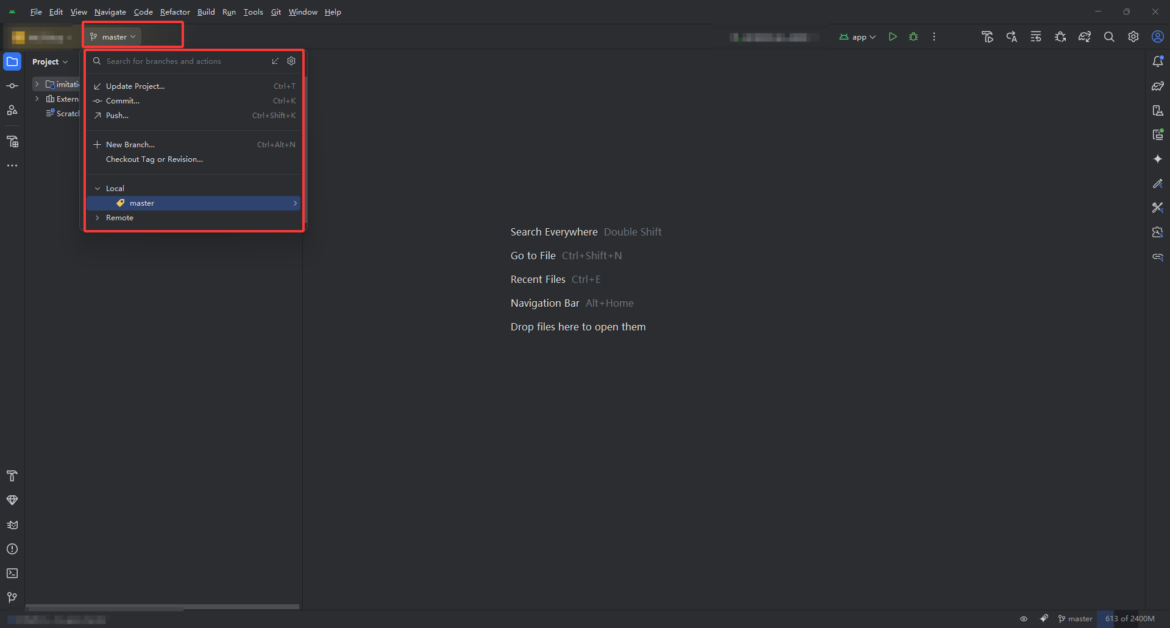The height and width of the screenshot is (628, 1170).
Task: Show notifications via the bell icon
Action: pyautogui.click(x=1158, y=61)
